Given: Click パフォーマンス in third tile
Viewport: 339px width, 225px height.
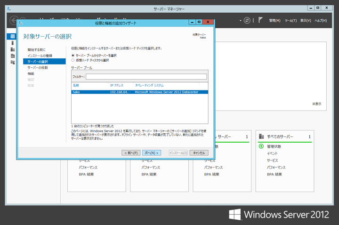Looking at the screenshot, I should [213, 167].
